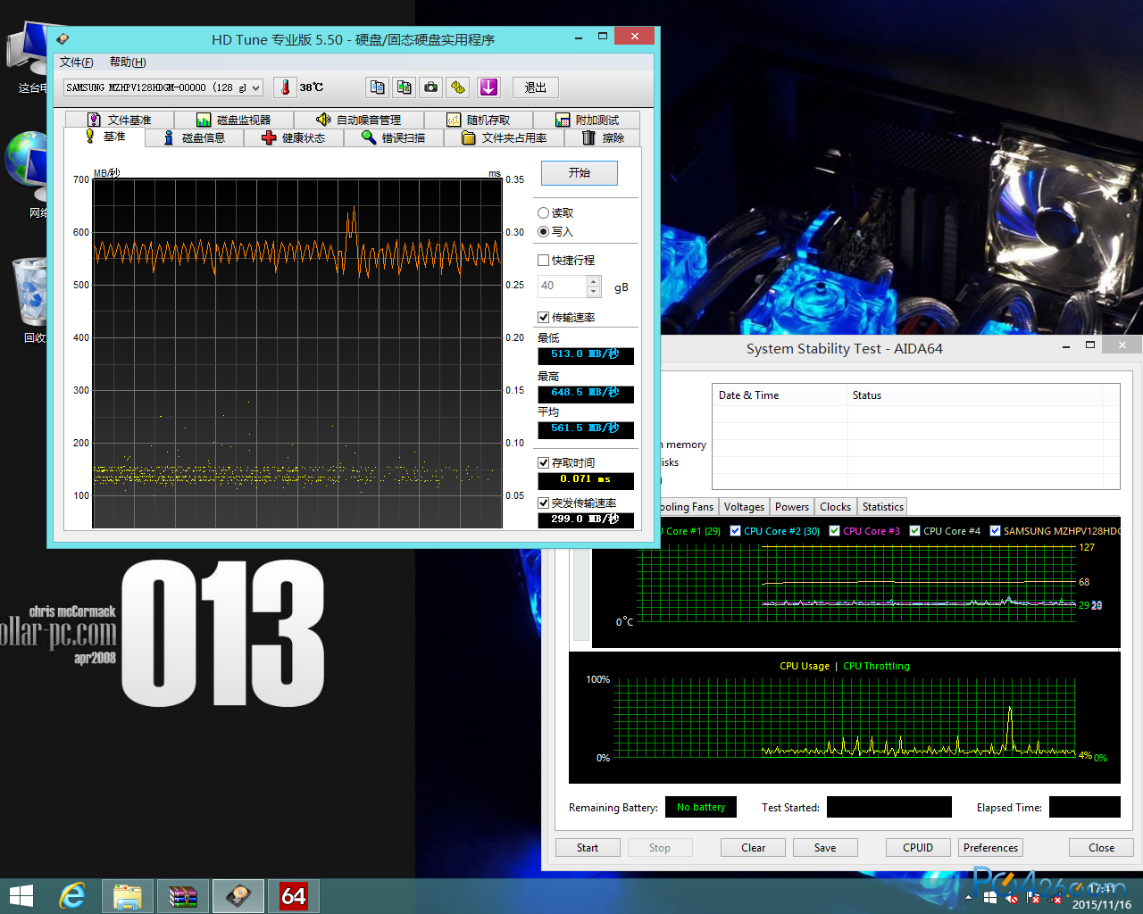Decrease the short stroke gB stepper

point(594,292)
